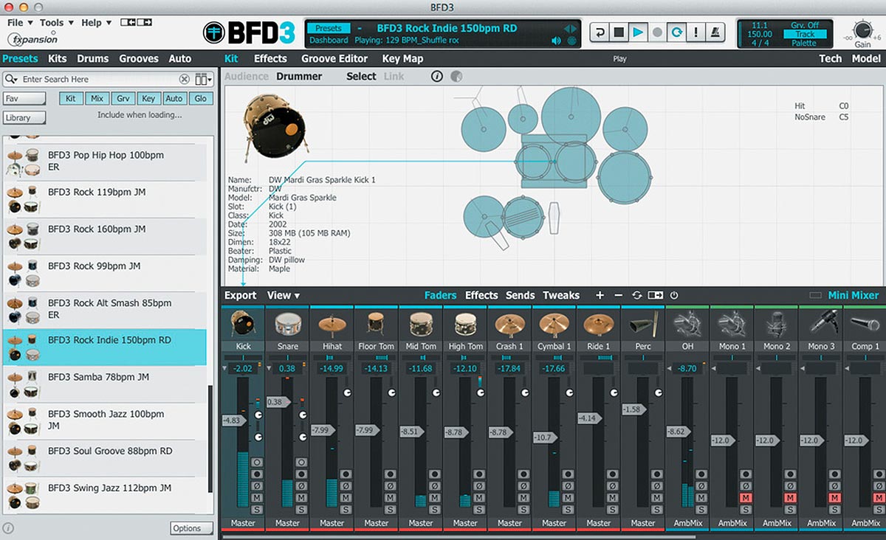Click the kit info 'i' icon
Viewport: 886px width, 540px height.
[x=436, y=76]
